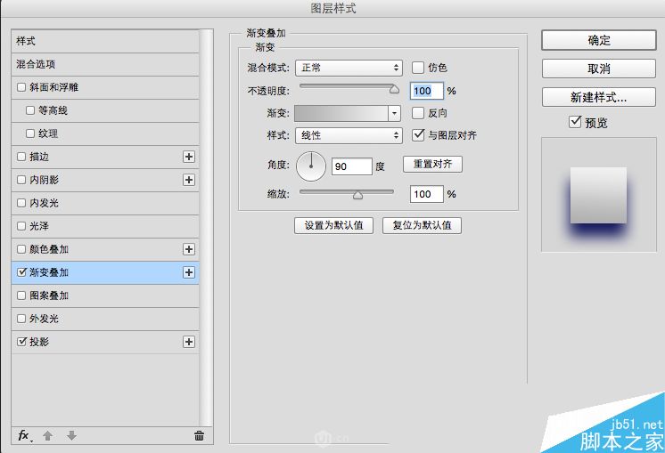Delete effect trash can icon

(199, 435)
